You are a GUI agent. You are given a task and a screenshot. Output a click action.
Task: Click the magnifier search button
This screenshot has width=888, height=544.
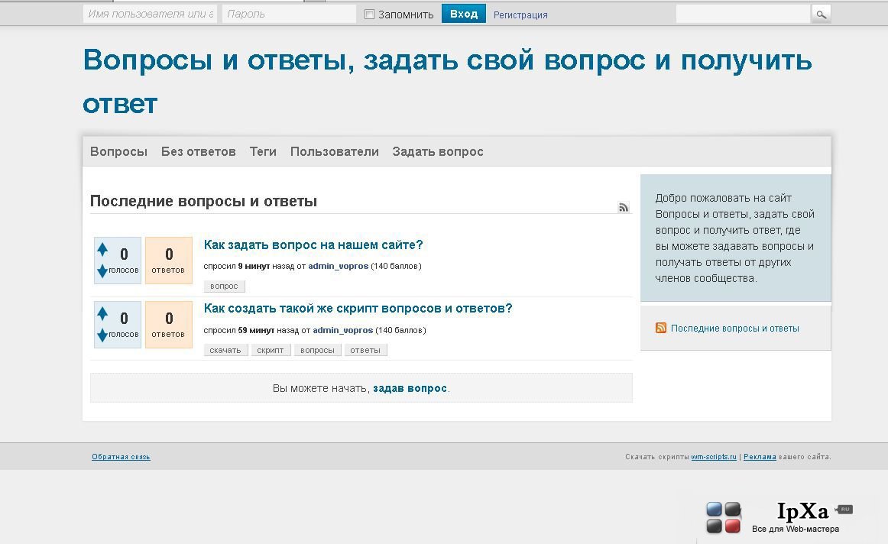(x=822, y=15)
